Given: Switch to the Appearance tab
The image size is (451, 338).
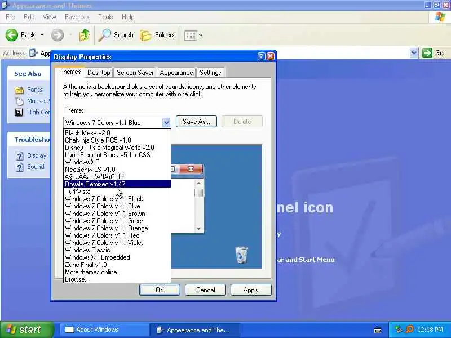Looking at the screenshot, I should 176,73.
